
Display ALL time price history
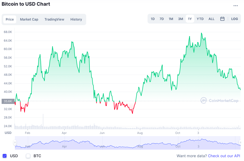coord(211,19)
